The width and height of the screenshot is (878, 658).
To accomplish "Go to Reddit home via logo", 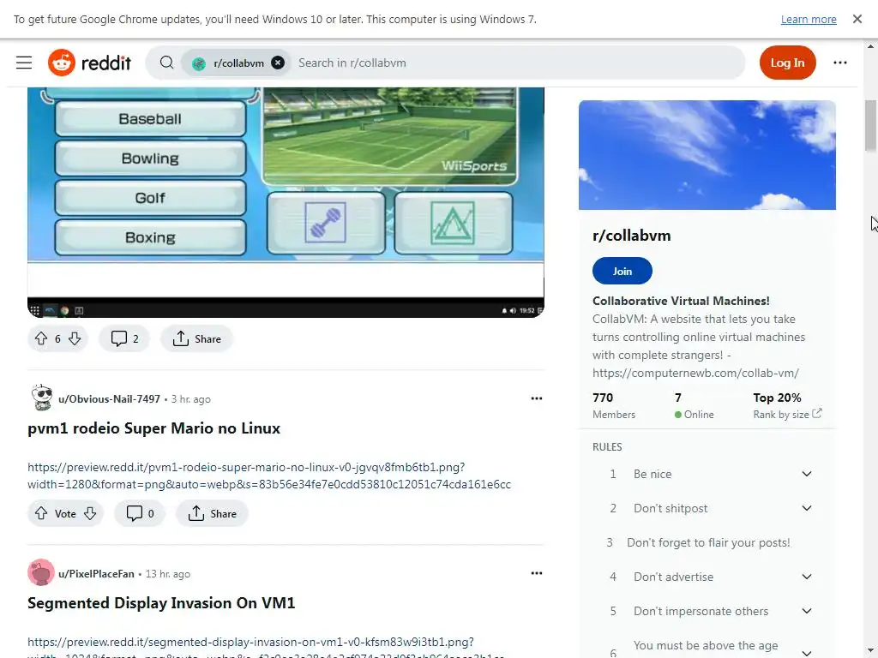I will 89,63.
